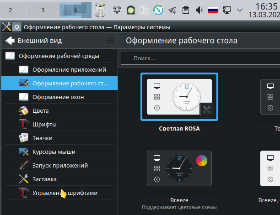Image resolution: width=280 pixels, height=215 pixels.
Task: Click the trash bin icon in panel
Action: pyautogui.click(x=100, y=10)
